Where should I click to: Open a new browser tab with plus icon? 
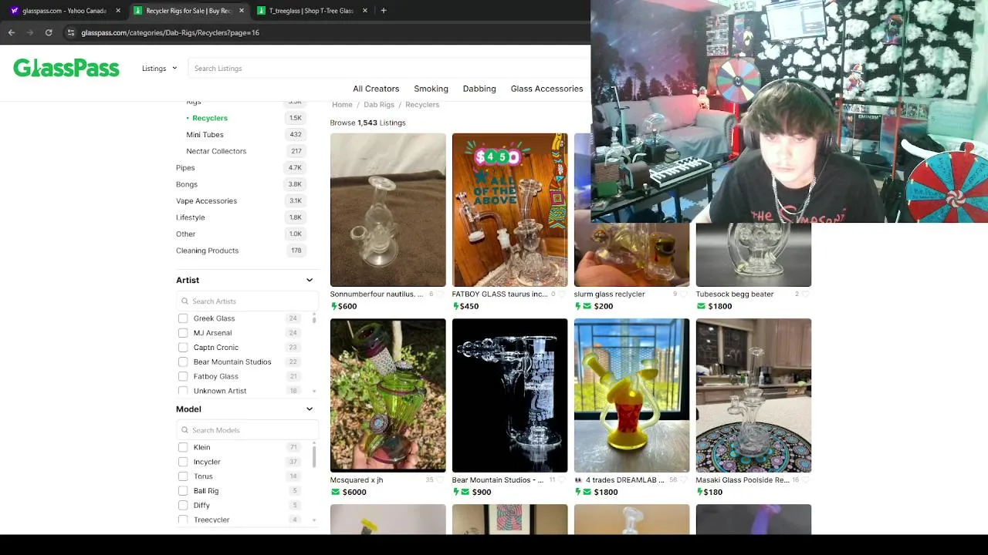[384, 11]
